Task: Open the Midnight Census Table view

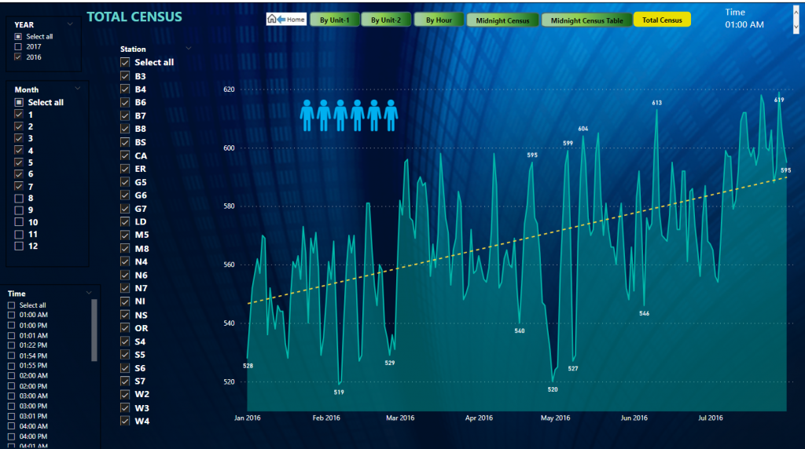Action: click(586, 20)
